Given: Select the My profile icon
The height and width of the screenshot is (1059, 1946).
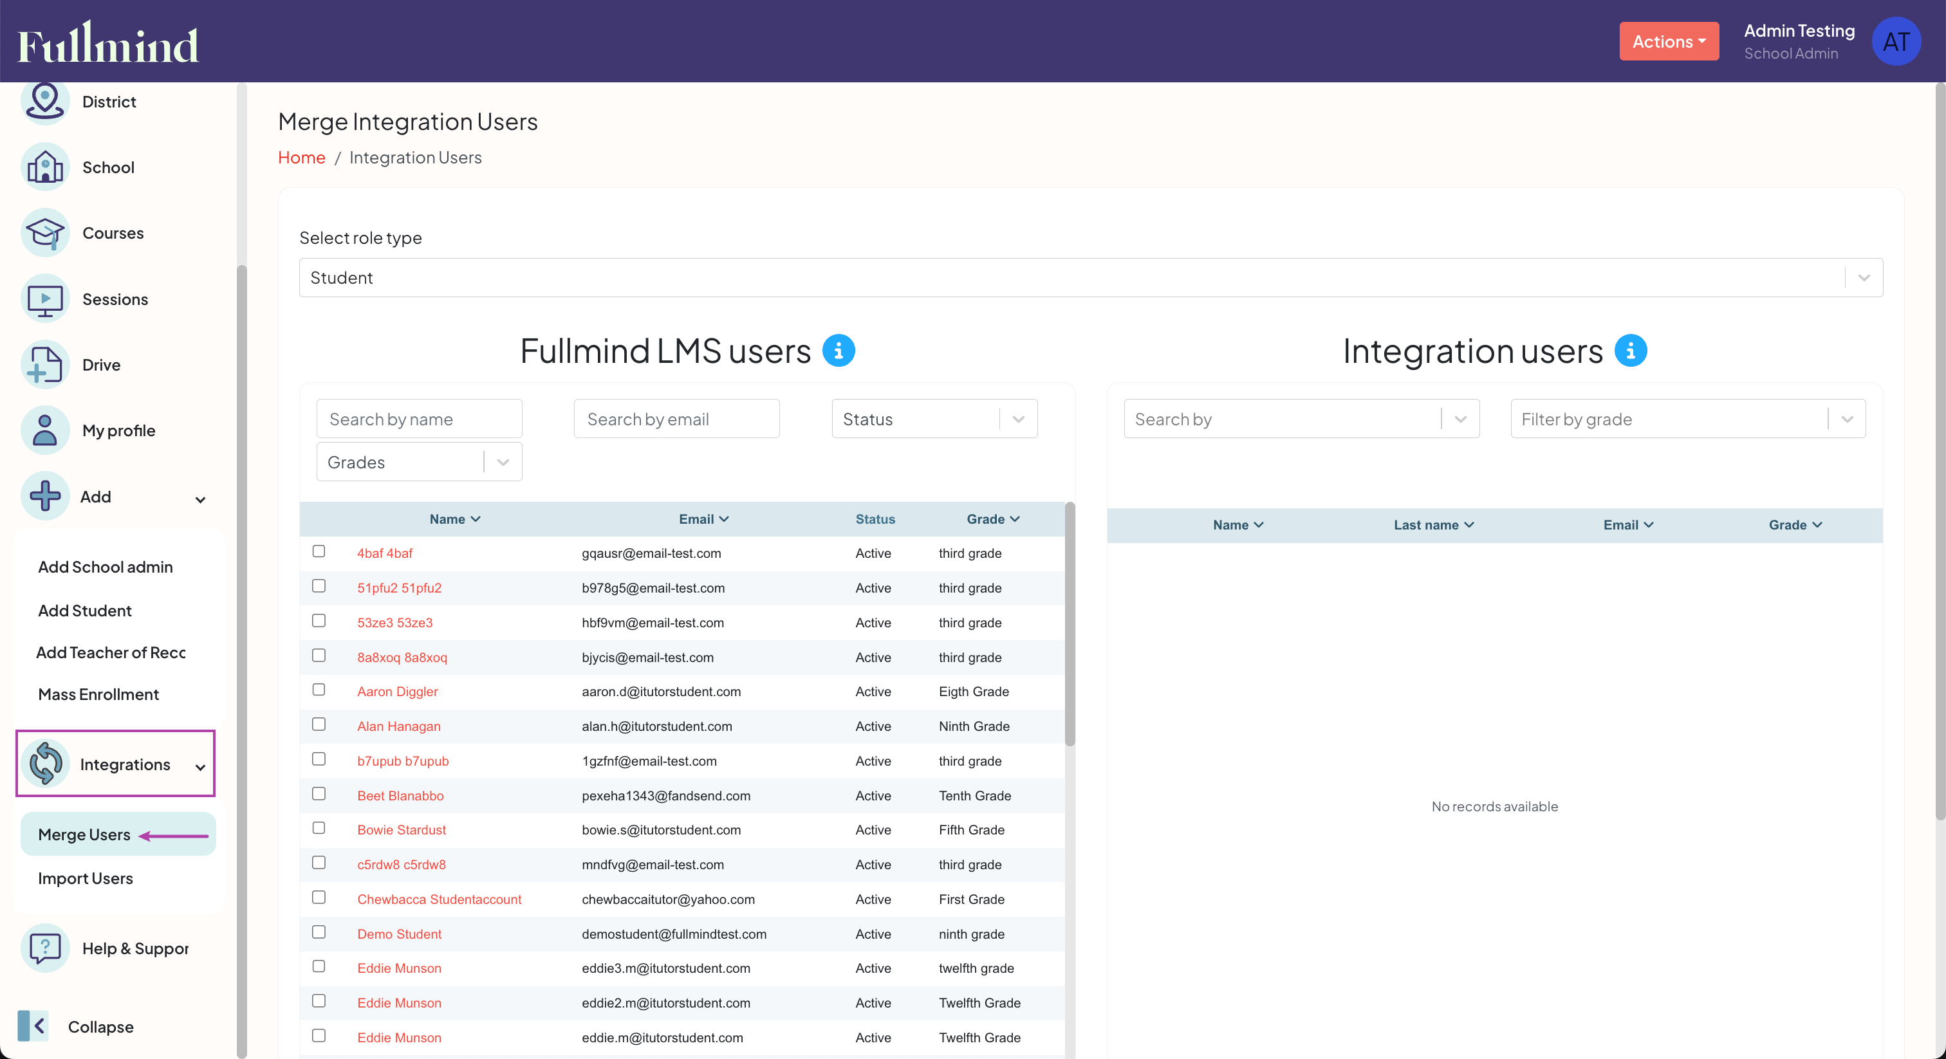Looking at the screenshot, I should (x=44, y=430).
